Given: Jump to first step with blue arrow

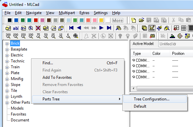Looking at the screenshot, I should 71,28.
